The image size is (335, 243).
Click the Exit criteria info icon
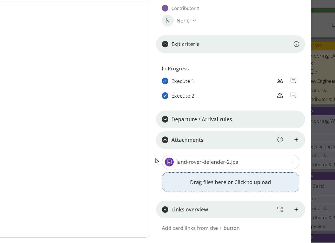pos(296,44)
